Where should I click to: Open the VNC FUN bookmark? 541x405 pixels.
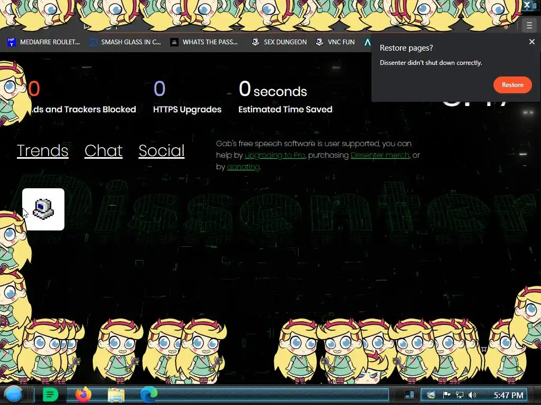335,42
